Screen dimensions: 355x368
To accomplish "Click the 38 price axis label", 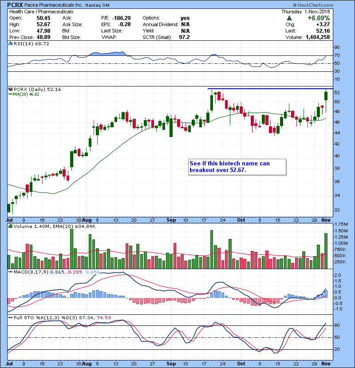I will coord(337,168).
